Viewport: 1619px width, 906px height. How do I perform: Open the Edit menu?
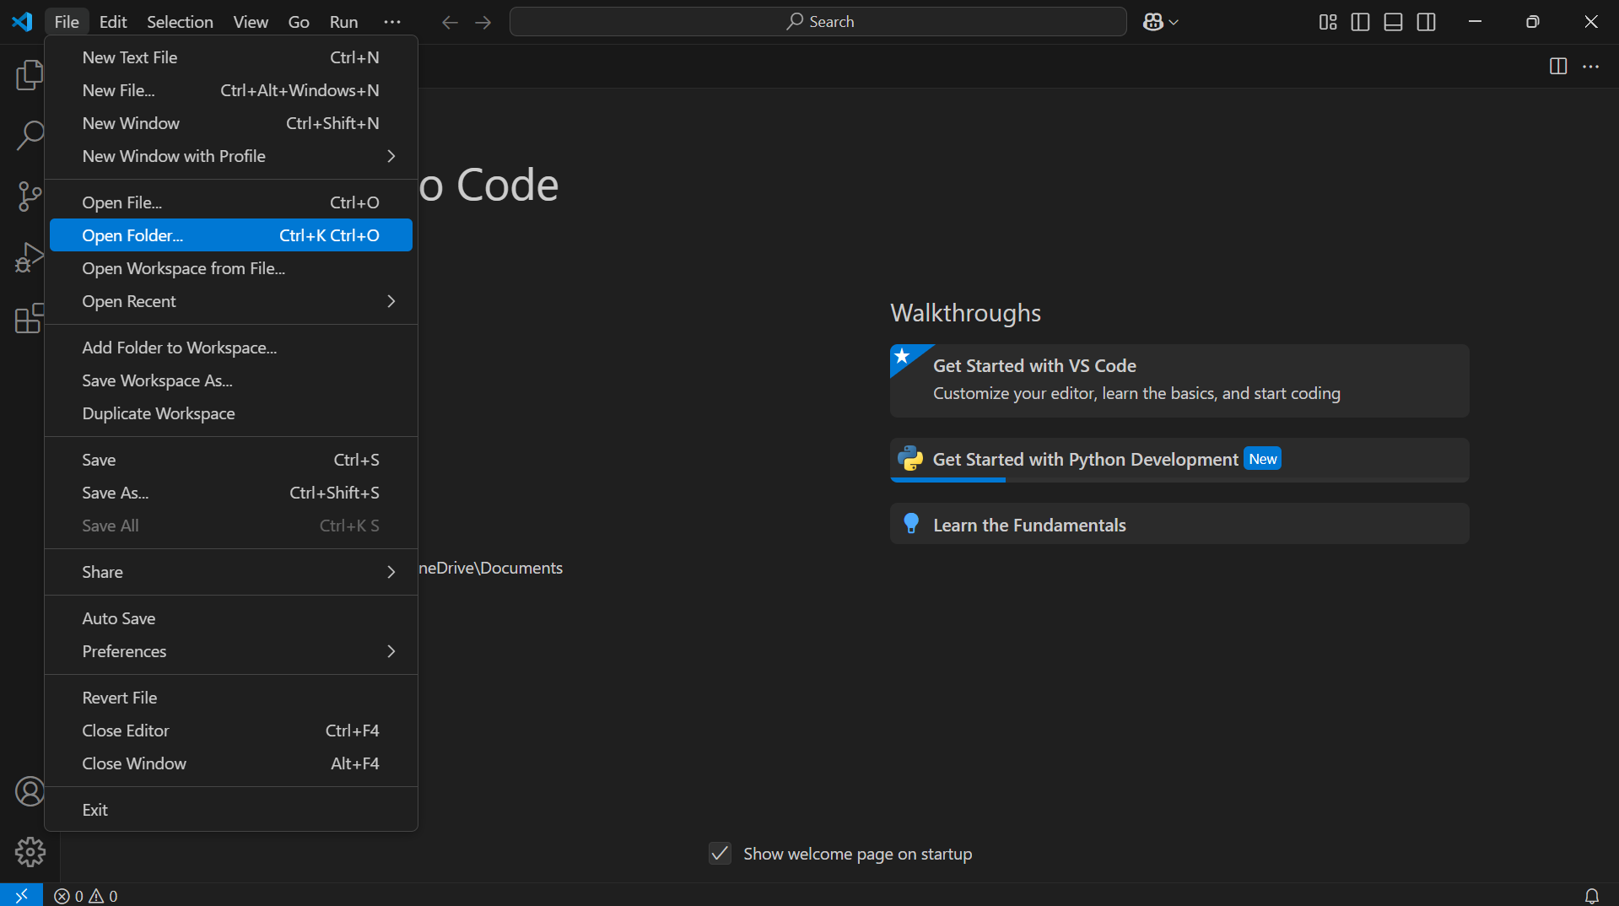pos(112,22)
